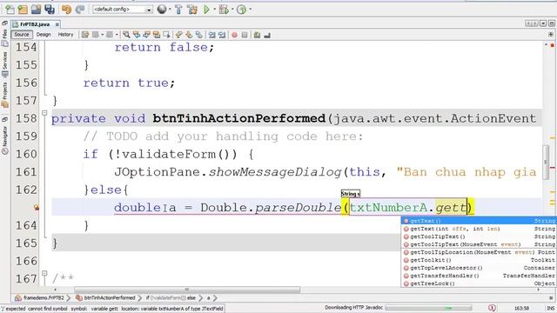This screenshot has height=313, width=557.
Task: Click the vertical editor scrollbar thumb
Action: click(546, 163)
